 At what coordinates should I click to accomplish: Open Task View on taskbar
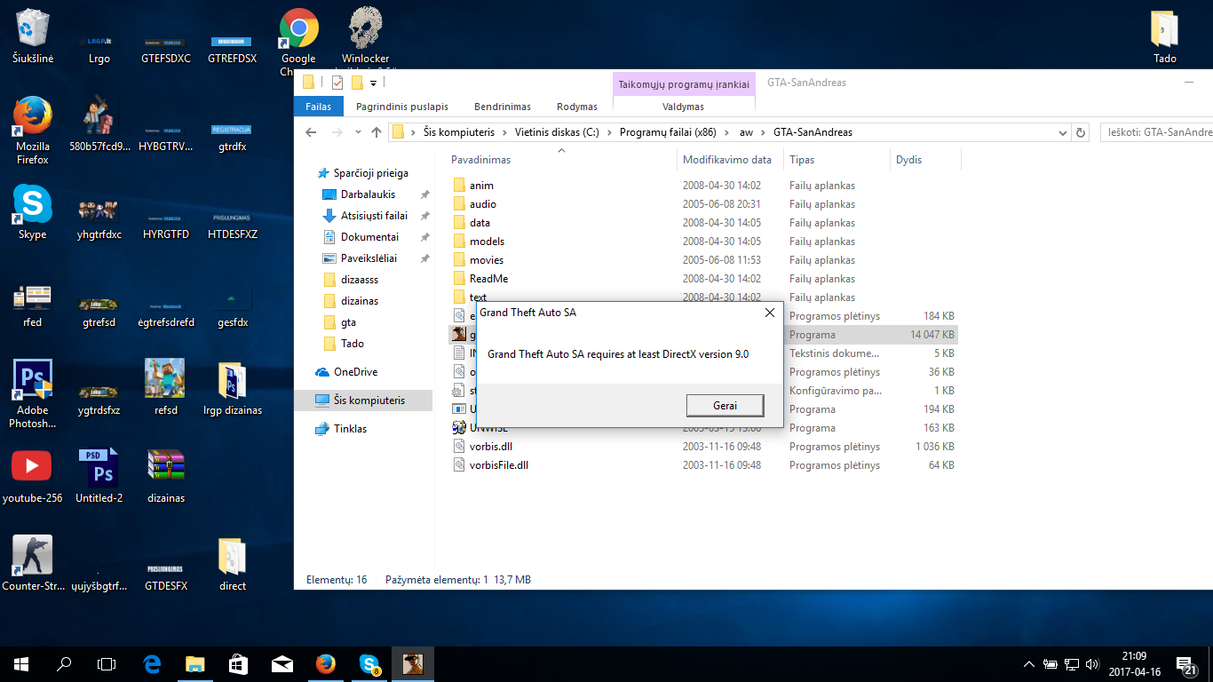click(x=107, y=663)
